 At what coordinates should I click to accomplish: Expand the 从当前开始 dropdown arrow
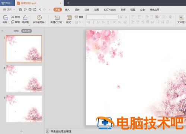pyautogui.click(x=46, y=22)
